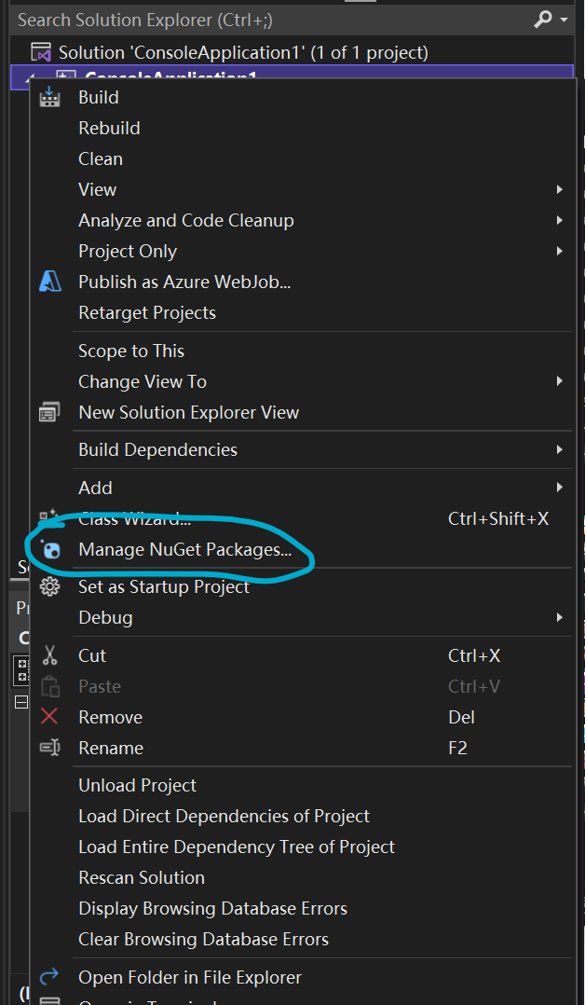This screenshot has height=1005, width=585.
Task: Click the Build hammer icon
Action: point(49,97)
